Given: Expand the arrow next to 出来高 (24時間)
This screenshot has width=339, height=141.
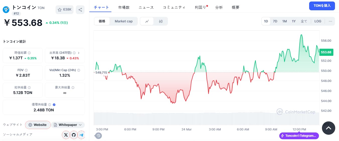Looking at the screenshot, I should 79,53.
